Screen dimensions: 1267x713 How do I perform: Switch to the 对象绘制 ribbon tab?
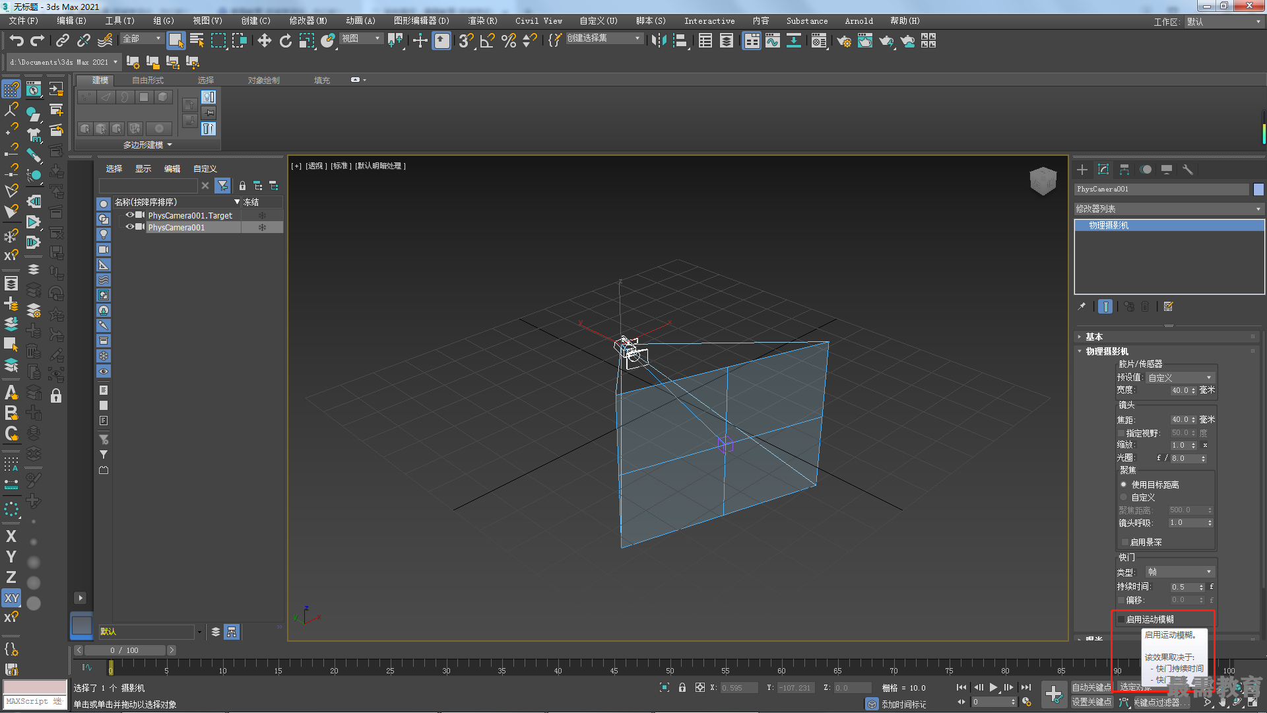(x=264, y=81)
